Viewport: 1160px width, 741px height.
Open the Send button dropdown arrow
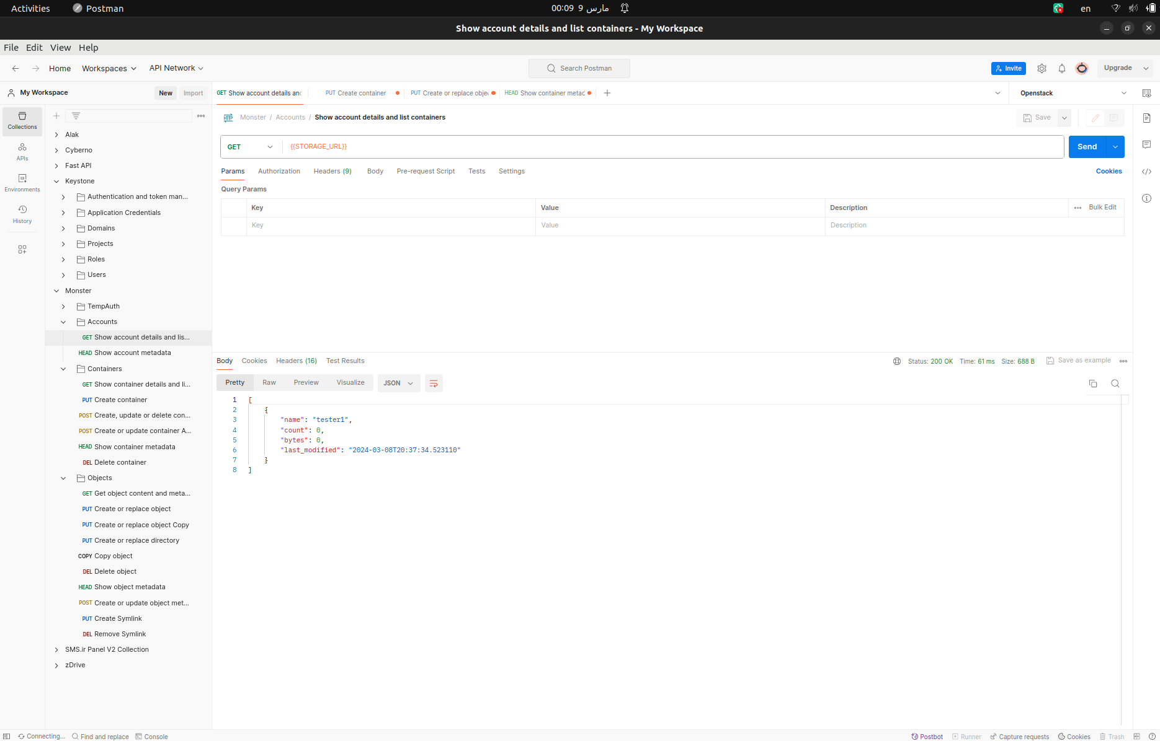[1115, 147]
